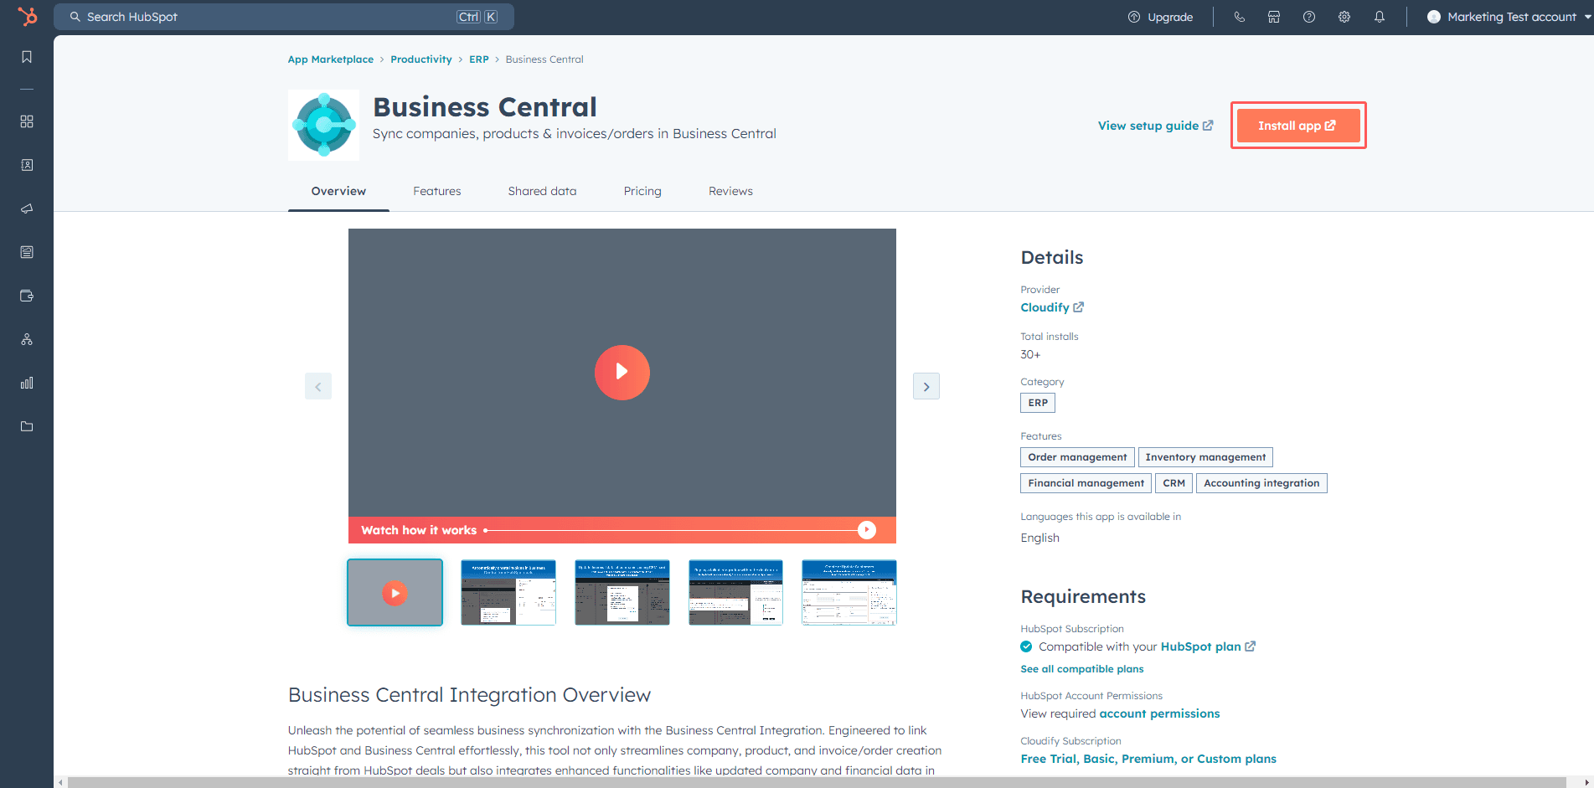This screenshot has height=788, width=1594.
Task: Open the Help question mark icon
Action: pos(1309,17)
